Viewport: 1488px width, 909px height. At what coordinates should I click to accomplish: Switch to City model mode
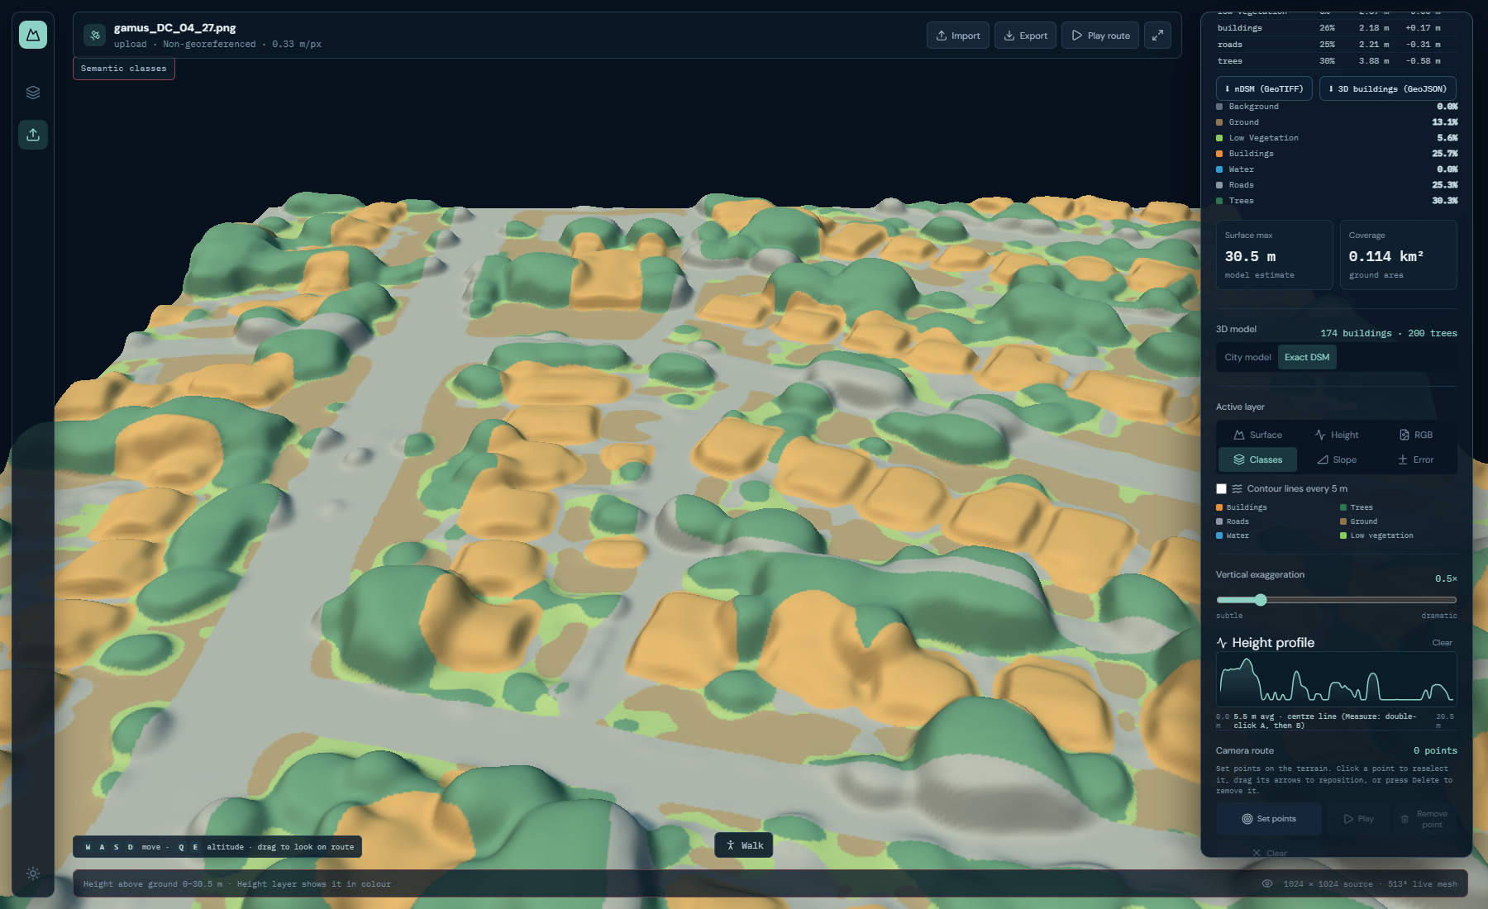[1247, 357]
